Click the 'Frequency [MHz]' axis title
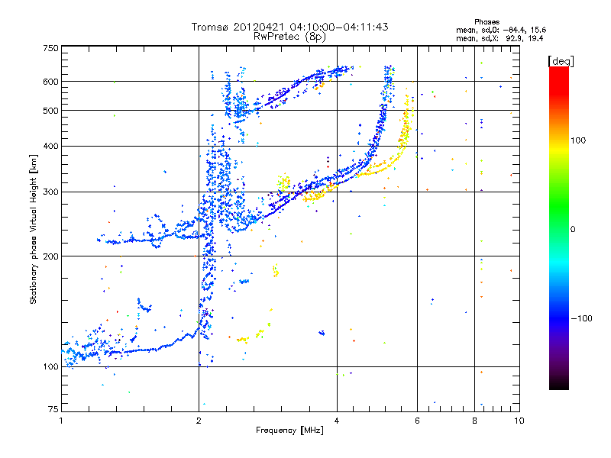This screenshot has width=611, height=458. click(x=289, y=431)
